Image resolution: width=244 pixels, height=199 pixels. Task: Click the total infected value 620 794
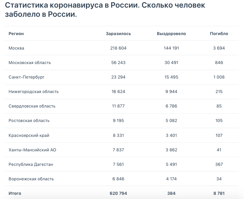coord(118,193)
